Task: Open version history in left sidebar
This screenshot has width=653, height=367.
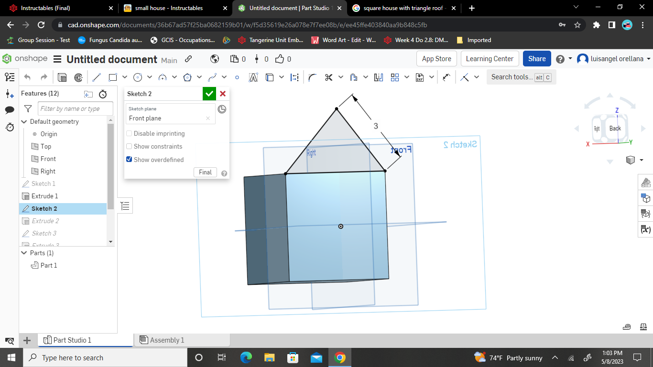Action: (x=10, y=127)
